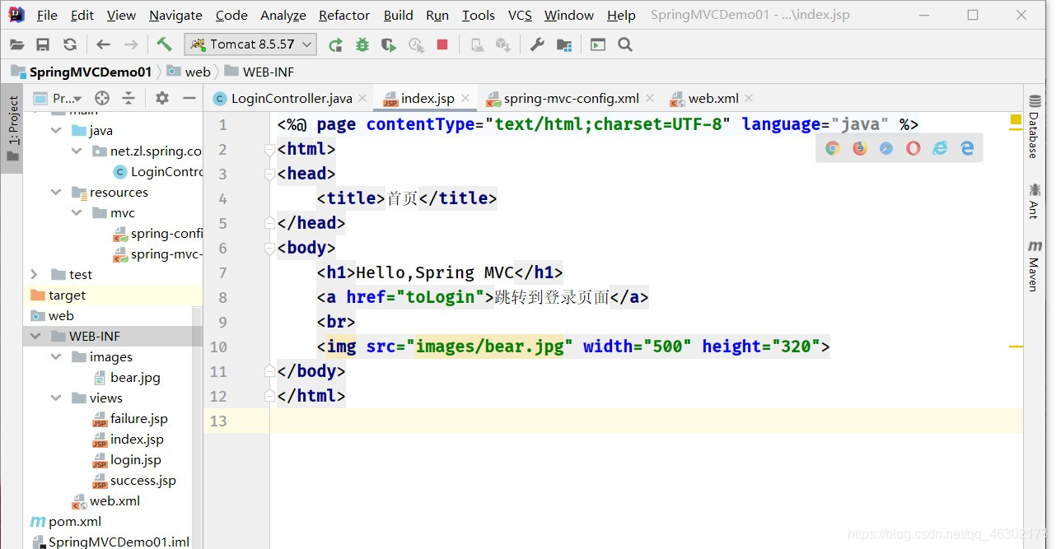Run with coverage shield icon
1056x549 pixels.
(388, 44)
